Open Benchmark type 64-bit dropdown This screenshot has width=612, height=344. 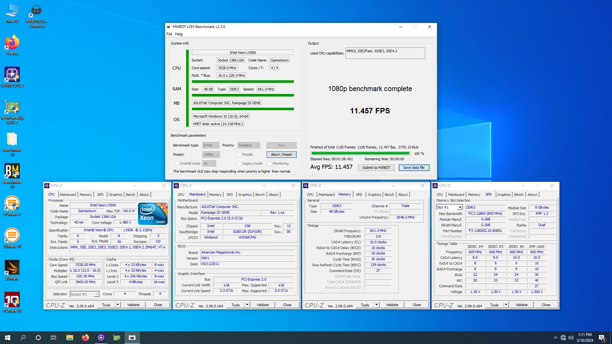(x=211, y=146)
